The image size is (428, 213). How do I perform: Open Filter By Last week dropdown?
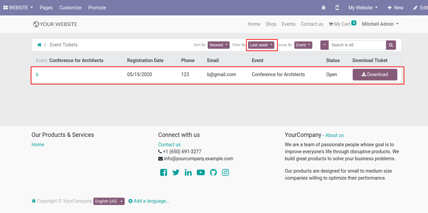pyautogui.click(x=261, y=45)
